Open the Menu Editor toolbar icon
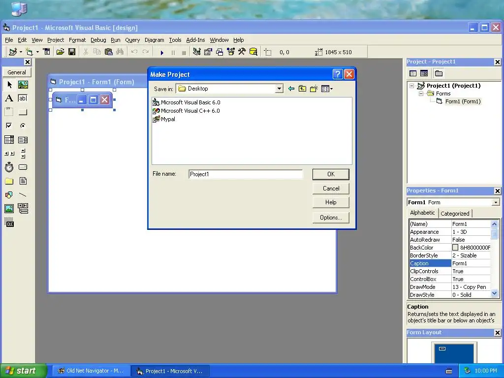This screenshot has width=504, height=378. pyautogui.click(x=47, y=52)
